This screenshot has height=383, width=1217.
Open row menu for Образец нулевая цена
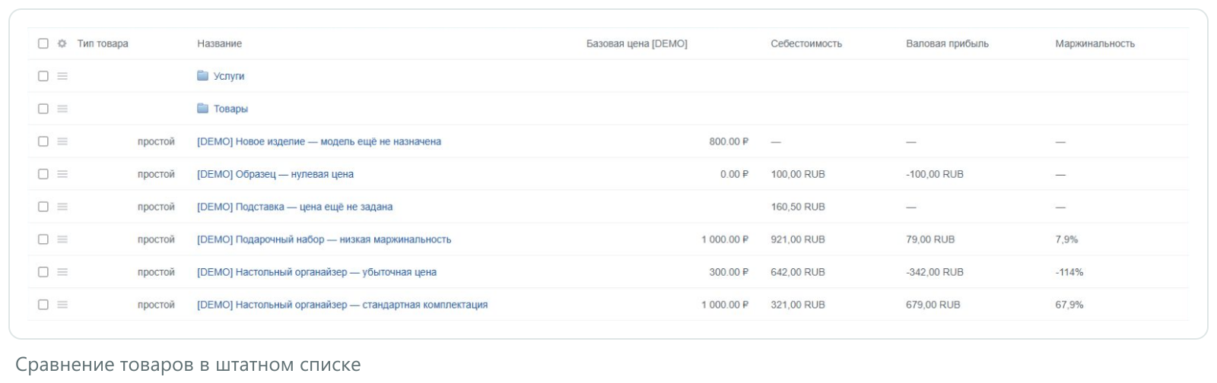coord(62,174)
